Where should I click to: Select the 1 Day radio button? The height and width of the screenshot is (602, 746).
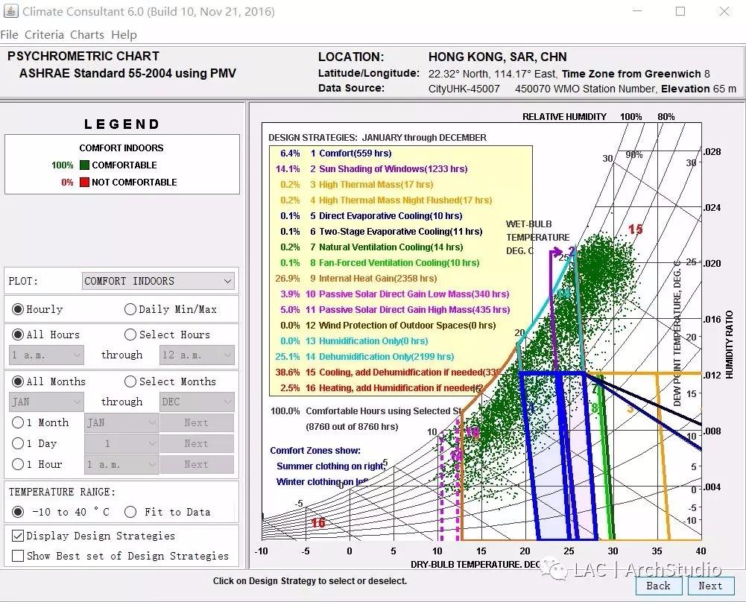[18, 443]
